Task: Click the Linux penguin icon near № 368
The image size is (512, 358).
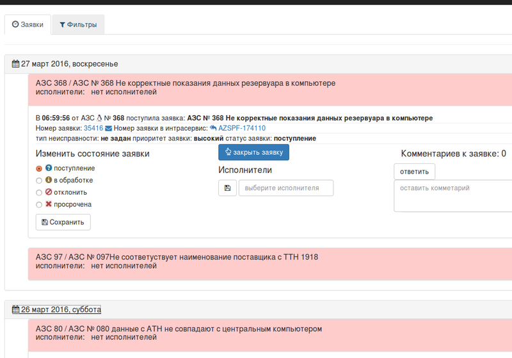Action: pos(99,118)
